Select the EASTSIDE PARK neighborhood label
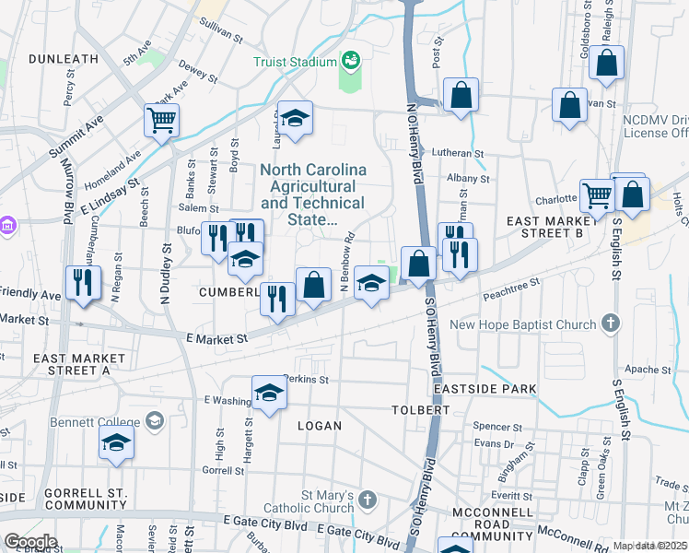Image resolution: width=689 pixels, height=553 pixels. (485, 389)
